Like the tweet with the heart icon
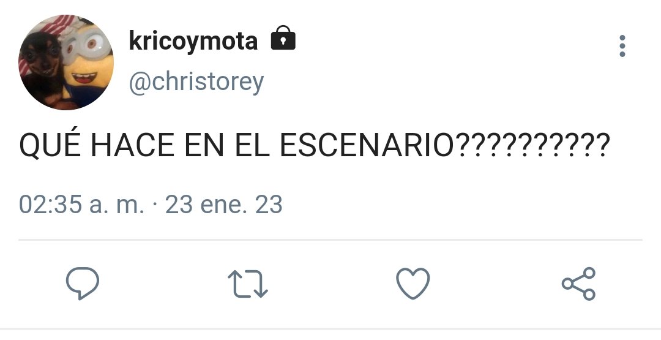Viewport: 661px width, 340px height. pos(413,284)
